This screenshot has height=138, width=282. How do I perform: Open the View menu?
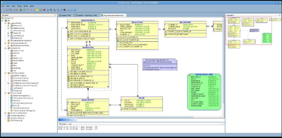tap(13, 6)
